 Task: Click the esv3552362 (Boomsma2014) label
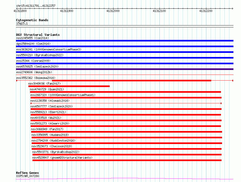(x=36, y=78)
